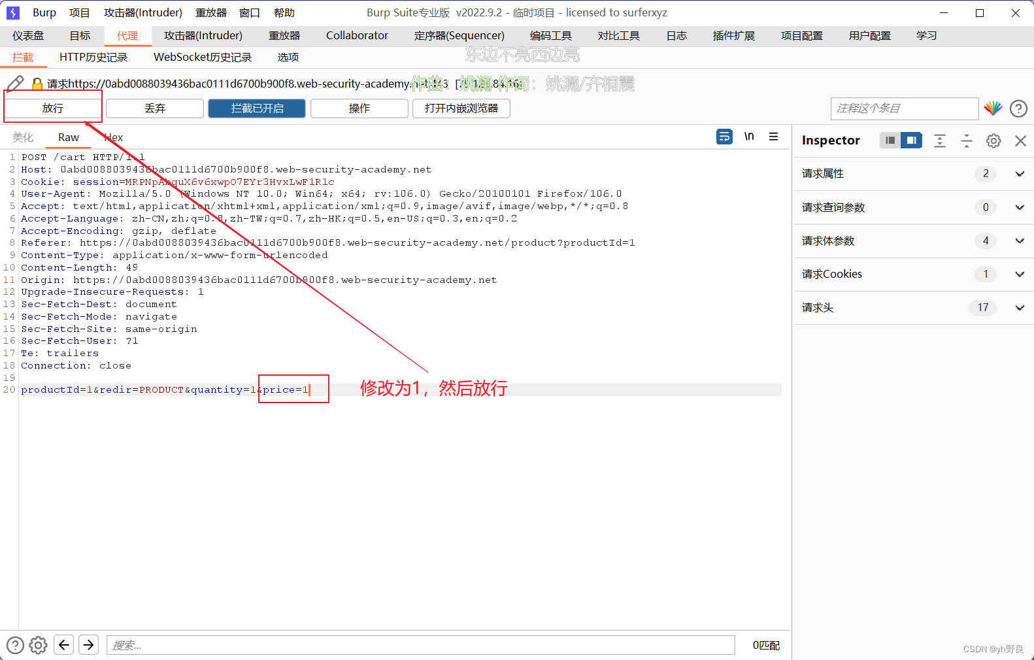The image size is (1034, 660).
Task: Switch to the Collaborator tab
Action: tap(357, 36)
